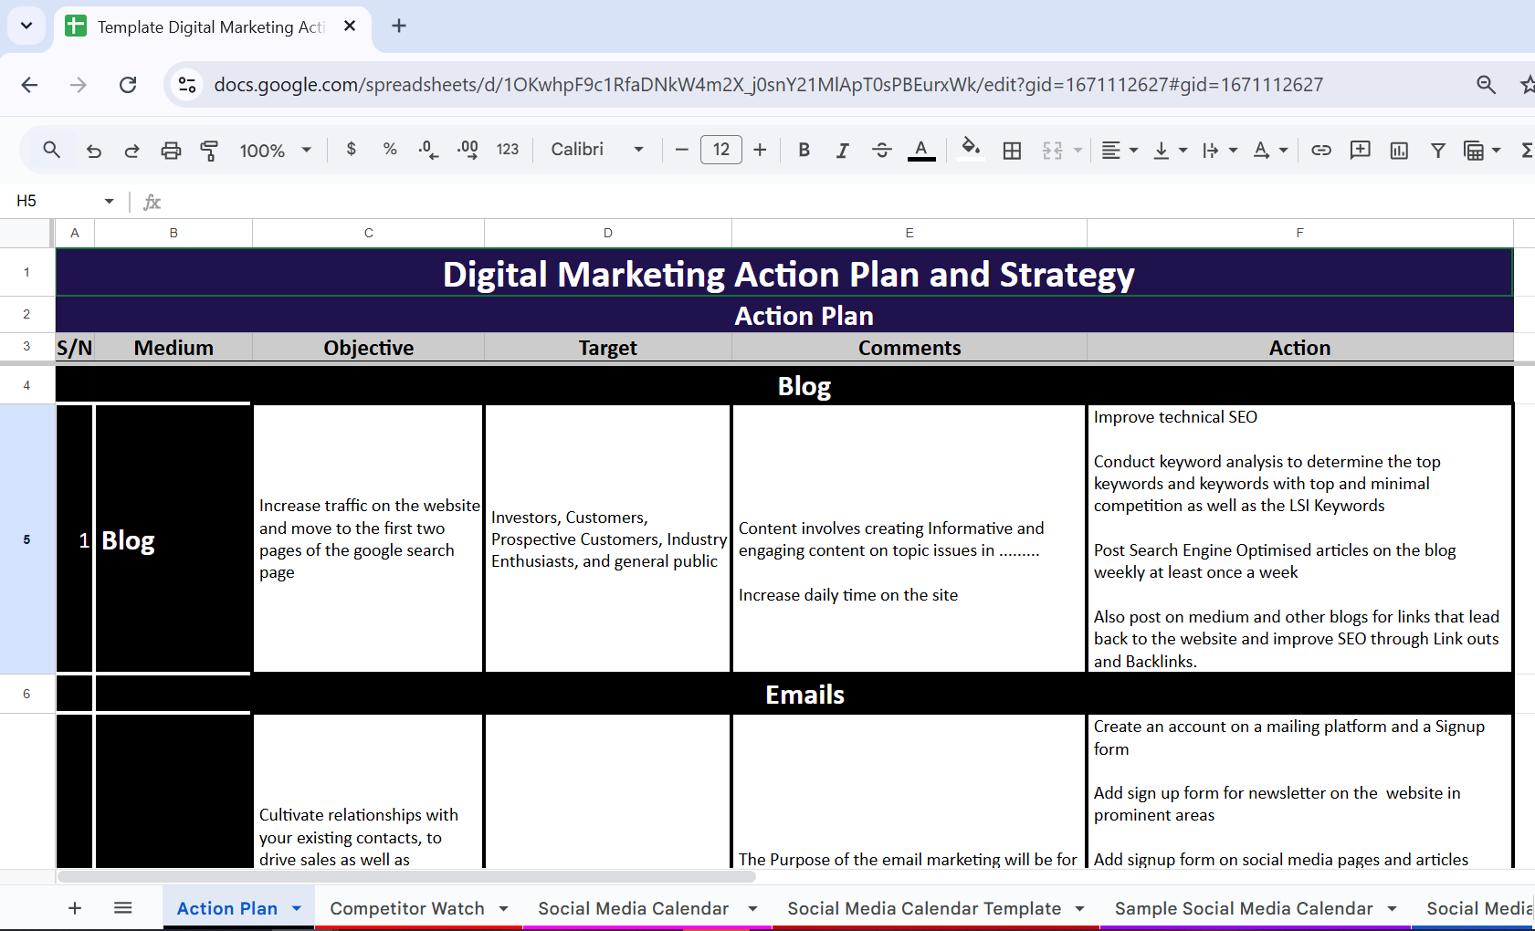Viewport: 1535px width, 931px height.
Task: Open the Social Media Calendar Template tab
Action: pos(923,908)
